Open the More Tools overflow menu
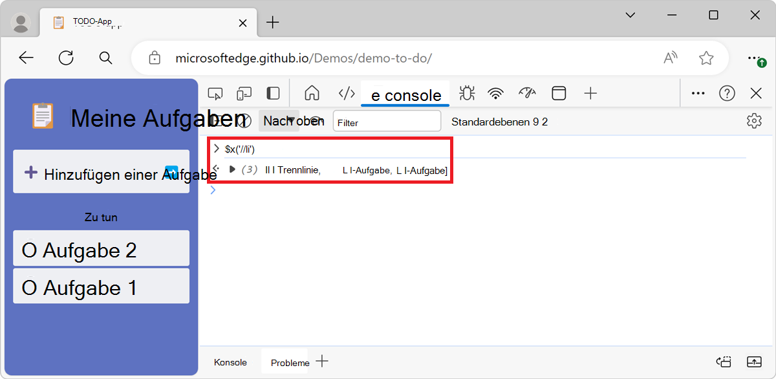776x379 pixels. [698, 93]
